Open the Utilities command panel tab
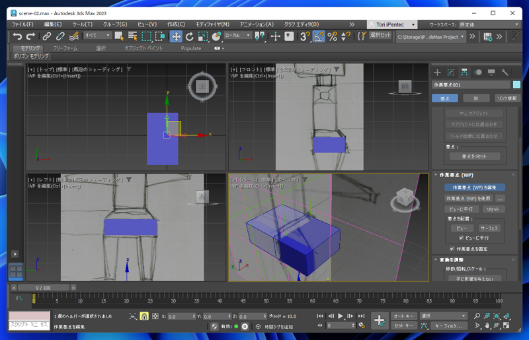 pos(505,72)
